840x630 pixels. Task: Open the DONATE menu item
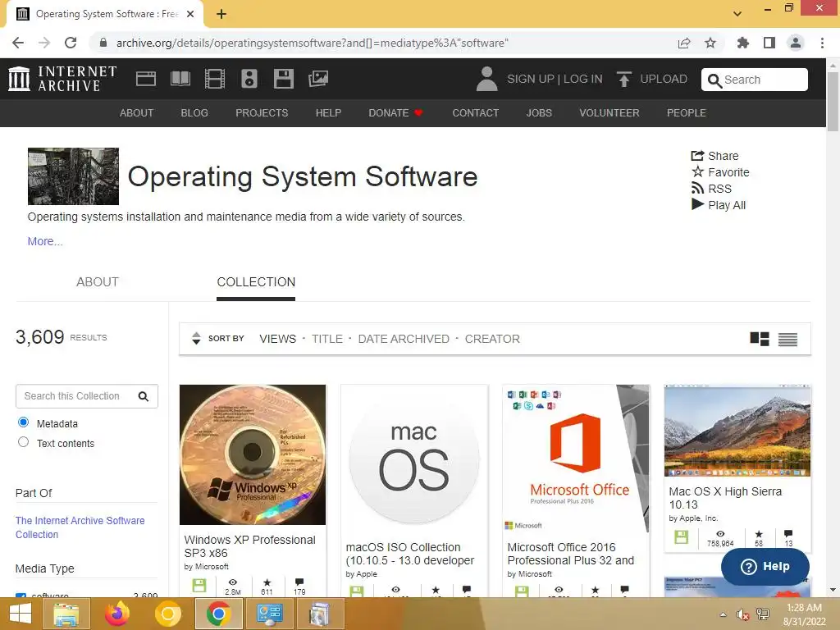click(396, 113)
